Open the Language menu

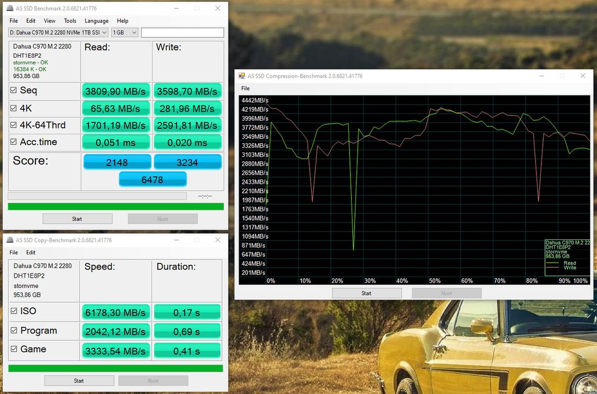tap(97, 21)
